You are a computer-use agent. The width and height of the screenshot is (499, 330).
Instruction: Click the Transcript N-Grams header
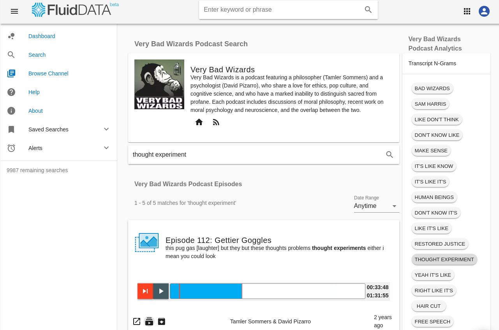point(432,63)
